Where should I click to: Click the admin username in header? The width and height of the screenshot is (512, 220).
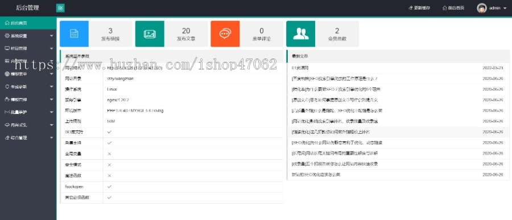(x=495, y=8)
